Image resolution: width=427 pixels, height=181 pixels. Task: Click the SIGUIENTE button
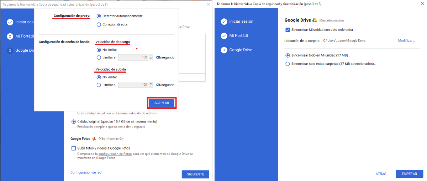pos(195,174)
